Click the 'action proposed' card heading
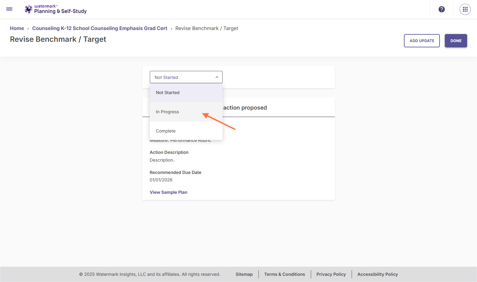This screenshot has width=477, height=282. (245, 108)
